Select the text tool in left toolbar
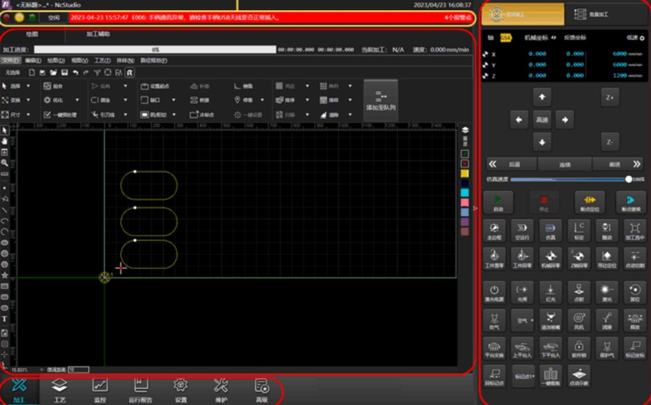This screenshot has height=405, width=651. click(x=5, y=319)
